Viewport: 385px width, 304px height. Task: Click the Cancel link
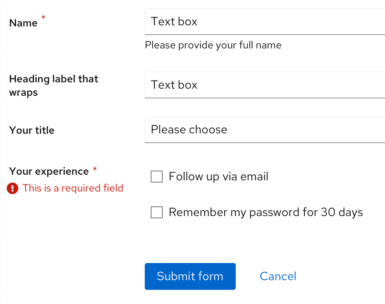278,276
